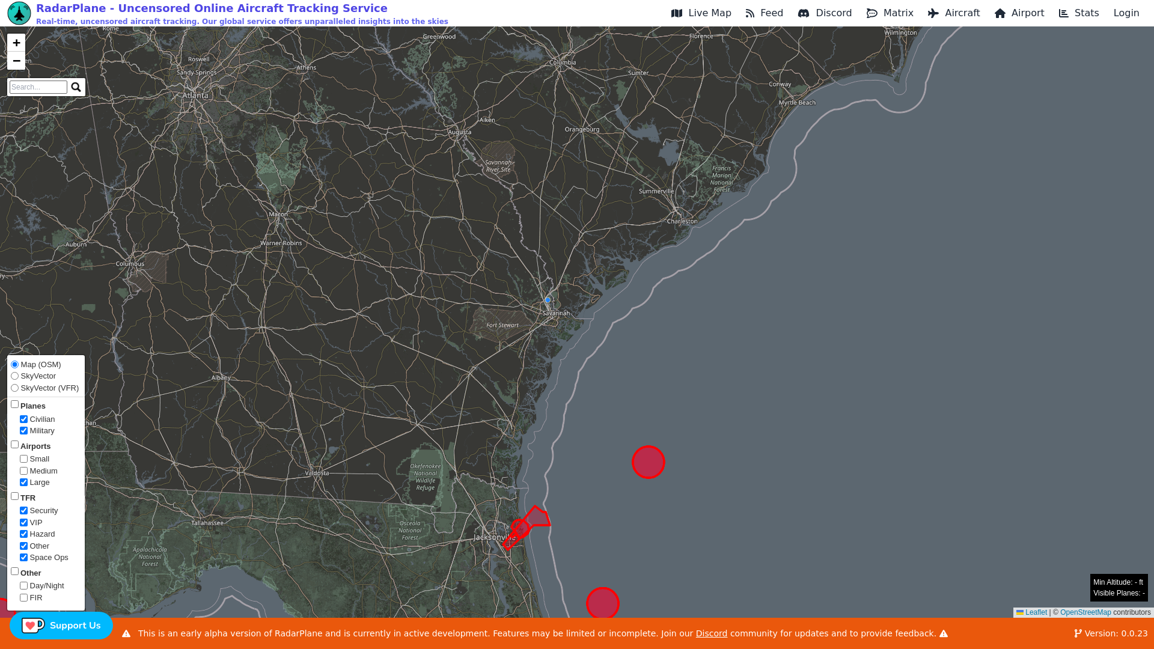Open the Discord nav link
Screen dimensions: 1154x649
825,13
